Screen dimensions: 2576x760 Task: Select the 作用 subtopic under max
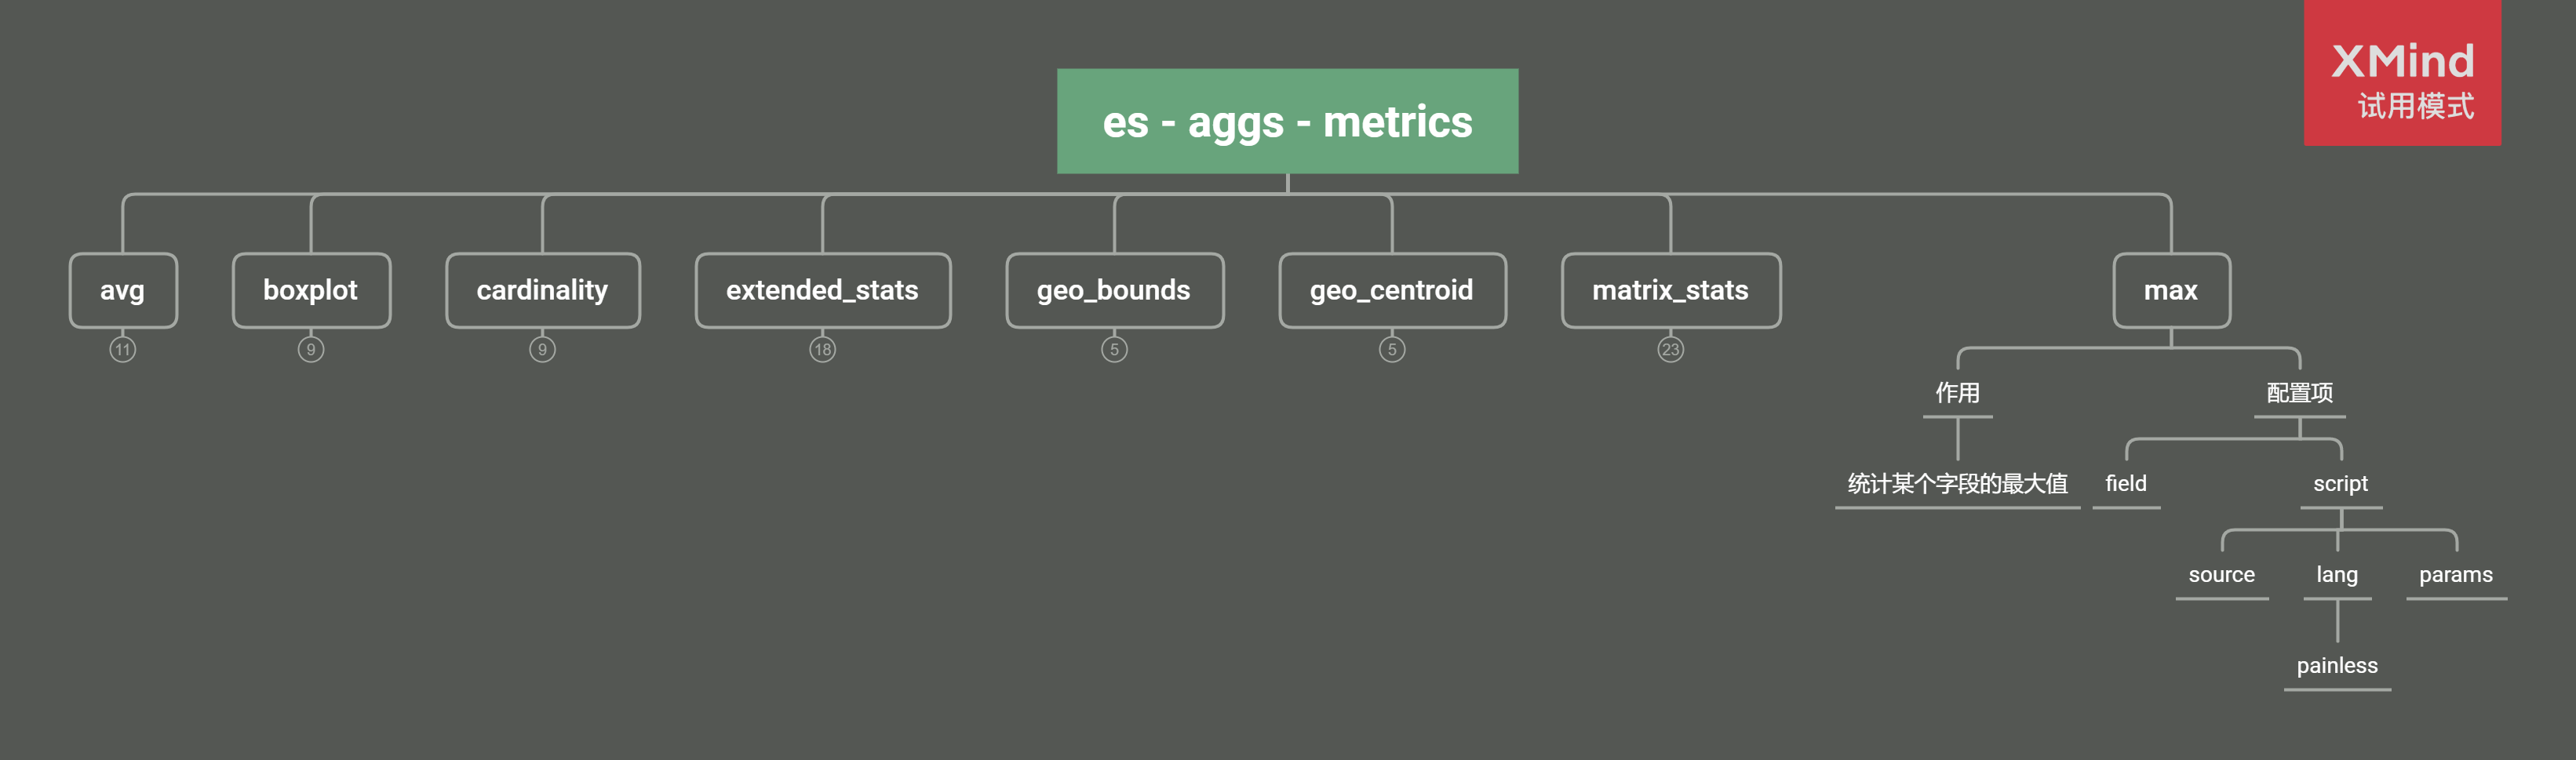click(x=1957, y=393)
